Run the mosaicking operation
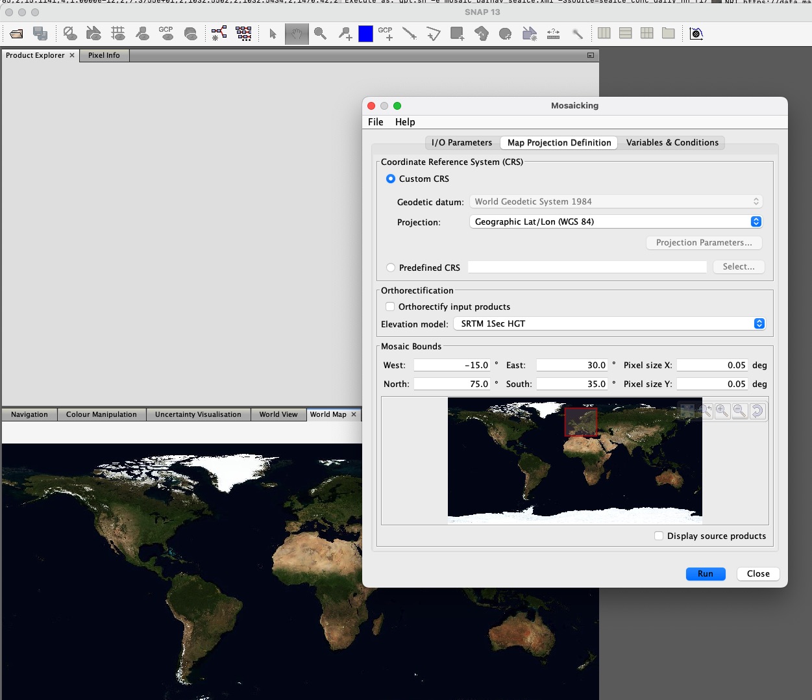812x700 pixels. coord(706,573)
